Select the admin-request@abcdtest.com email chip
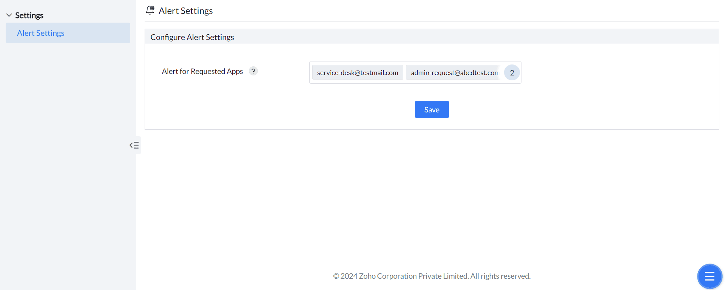The image size is (725, 290). [x=454, y=72]
